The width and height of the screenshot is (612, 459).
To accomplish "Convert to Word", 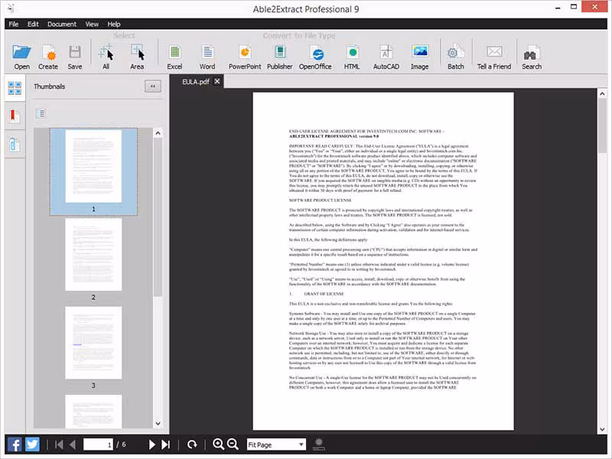I will click(x=207, y=57).
